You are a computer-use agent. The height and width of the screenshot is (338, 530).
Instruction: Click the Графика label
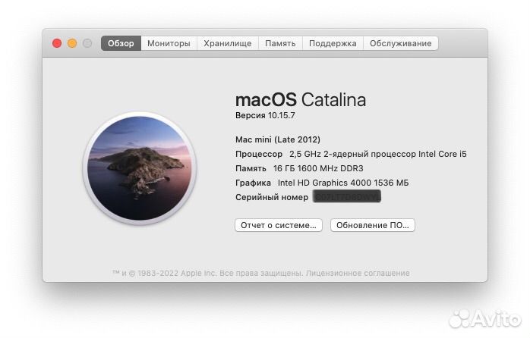pyautogui.click(x=253, y=183)
